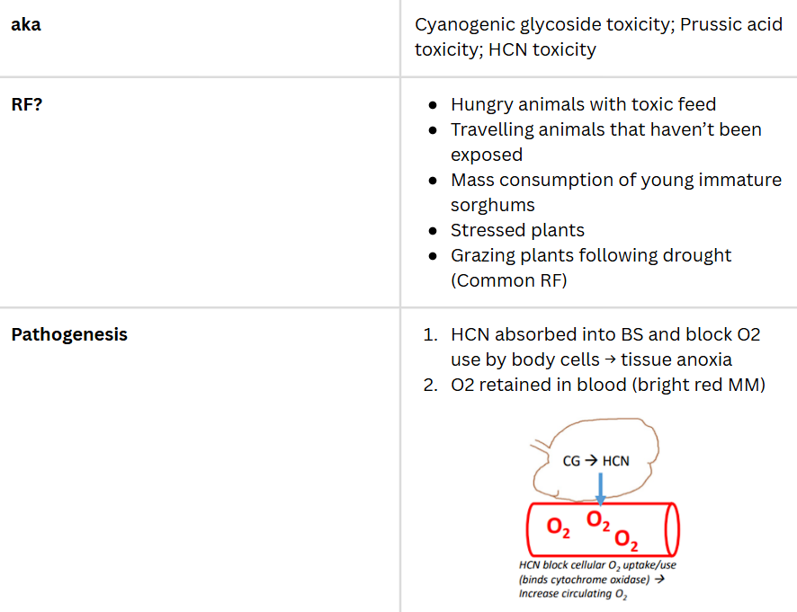Image resolution: width=797 pixels, height=612 pixels.
Task: Click the "Cyanogenic glycoside toxicity" text
Action: 539,24
